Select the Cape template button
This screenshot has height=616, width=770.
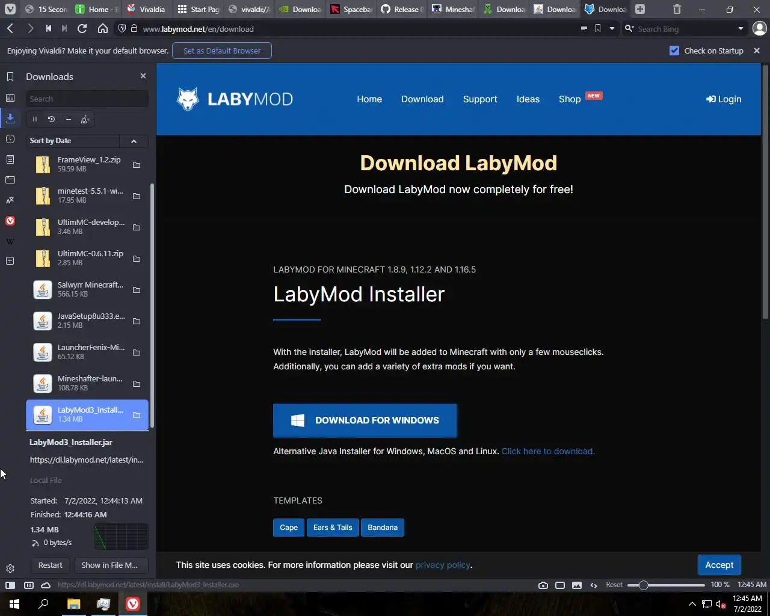[289, 528]
